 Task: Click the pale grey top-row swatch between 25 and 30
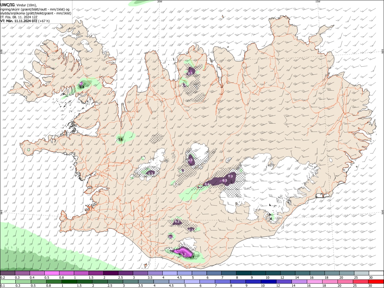pos(361,273)
